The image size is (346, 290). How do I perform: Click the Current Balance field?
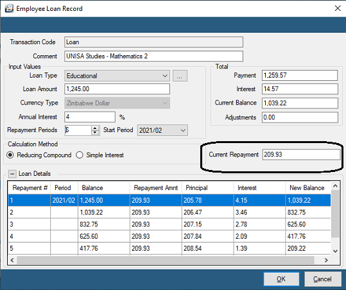coord(300,103)
